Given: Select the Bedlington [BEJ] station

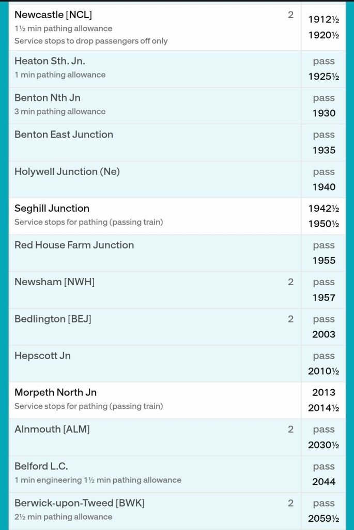Looking at the screenshot, I should coord(53,319).
